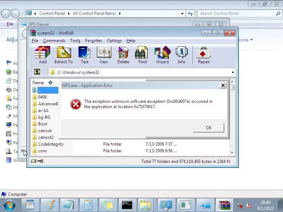Select the 0409 folder
The width and height of the screenshot is (283, 212).
pyautogui.click(x=42, y=97)
